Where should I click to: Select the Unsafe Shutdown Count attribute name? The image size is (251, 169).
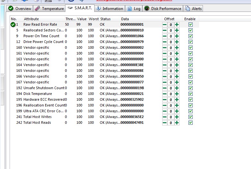pyautogui.click(x=44, y=88)
